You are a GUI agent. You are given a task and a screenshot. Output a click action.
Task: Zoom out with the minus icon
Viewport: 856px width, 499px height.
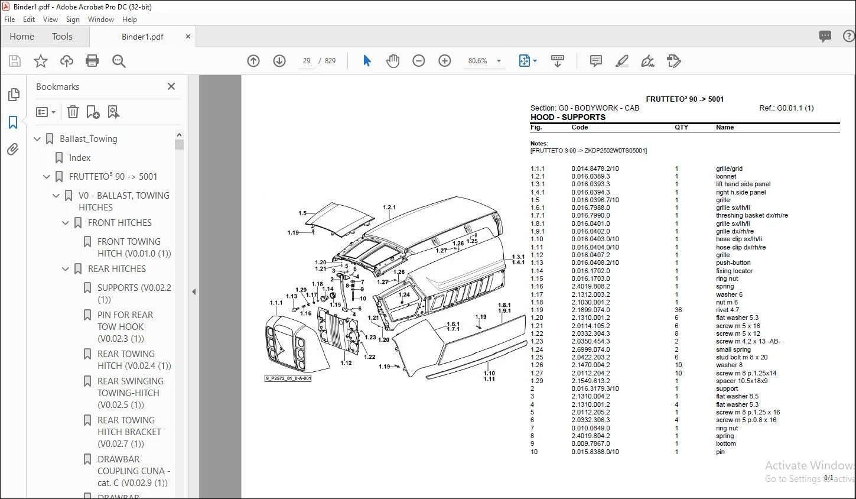[x=419, y=61]
